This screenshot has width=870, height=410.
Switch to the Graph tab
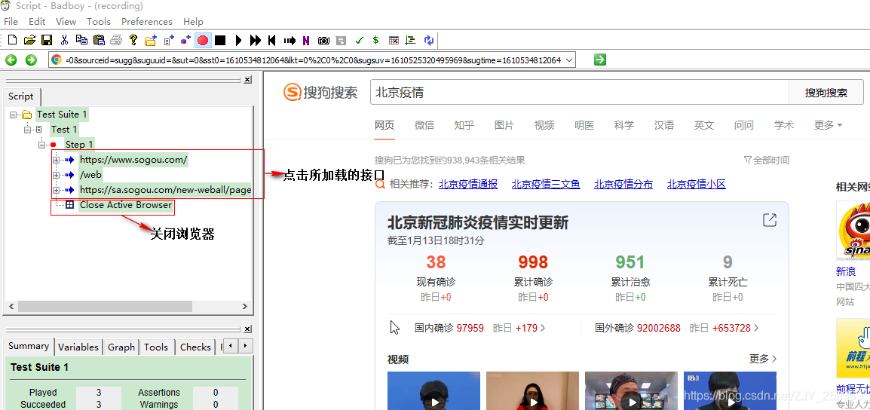pyautogui.click(x=121, y=347)
